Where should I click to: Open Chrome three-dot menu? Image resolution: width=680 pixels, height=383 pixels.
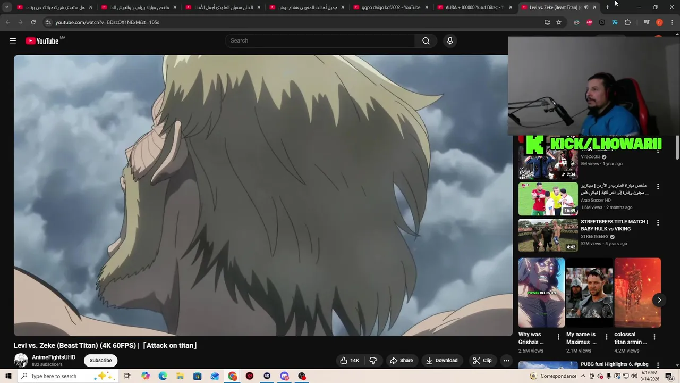coord(672,22)
